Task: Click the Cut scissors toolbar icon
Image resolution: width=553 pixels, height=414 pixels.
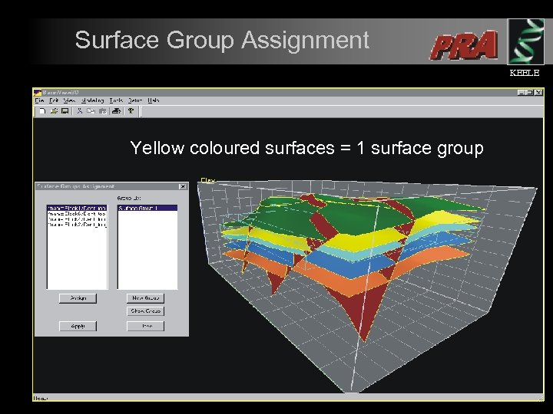Action: coord(80,111)
